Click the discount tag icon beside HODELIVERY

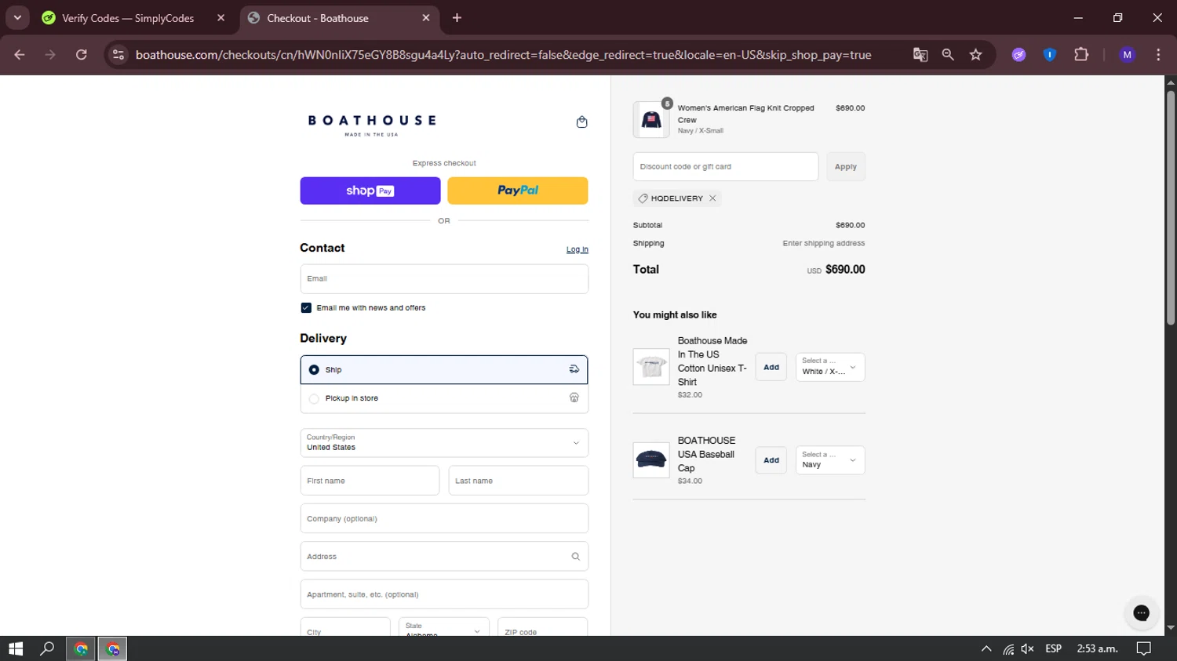point(643,198)
